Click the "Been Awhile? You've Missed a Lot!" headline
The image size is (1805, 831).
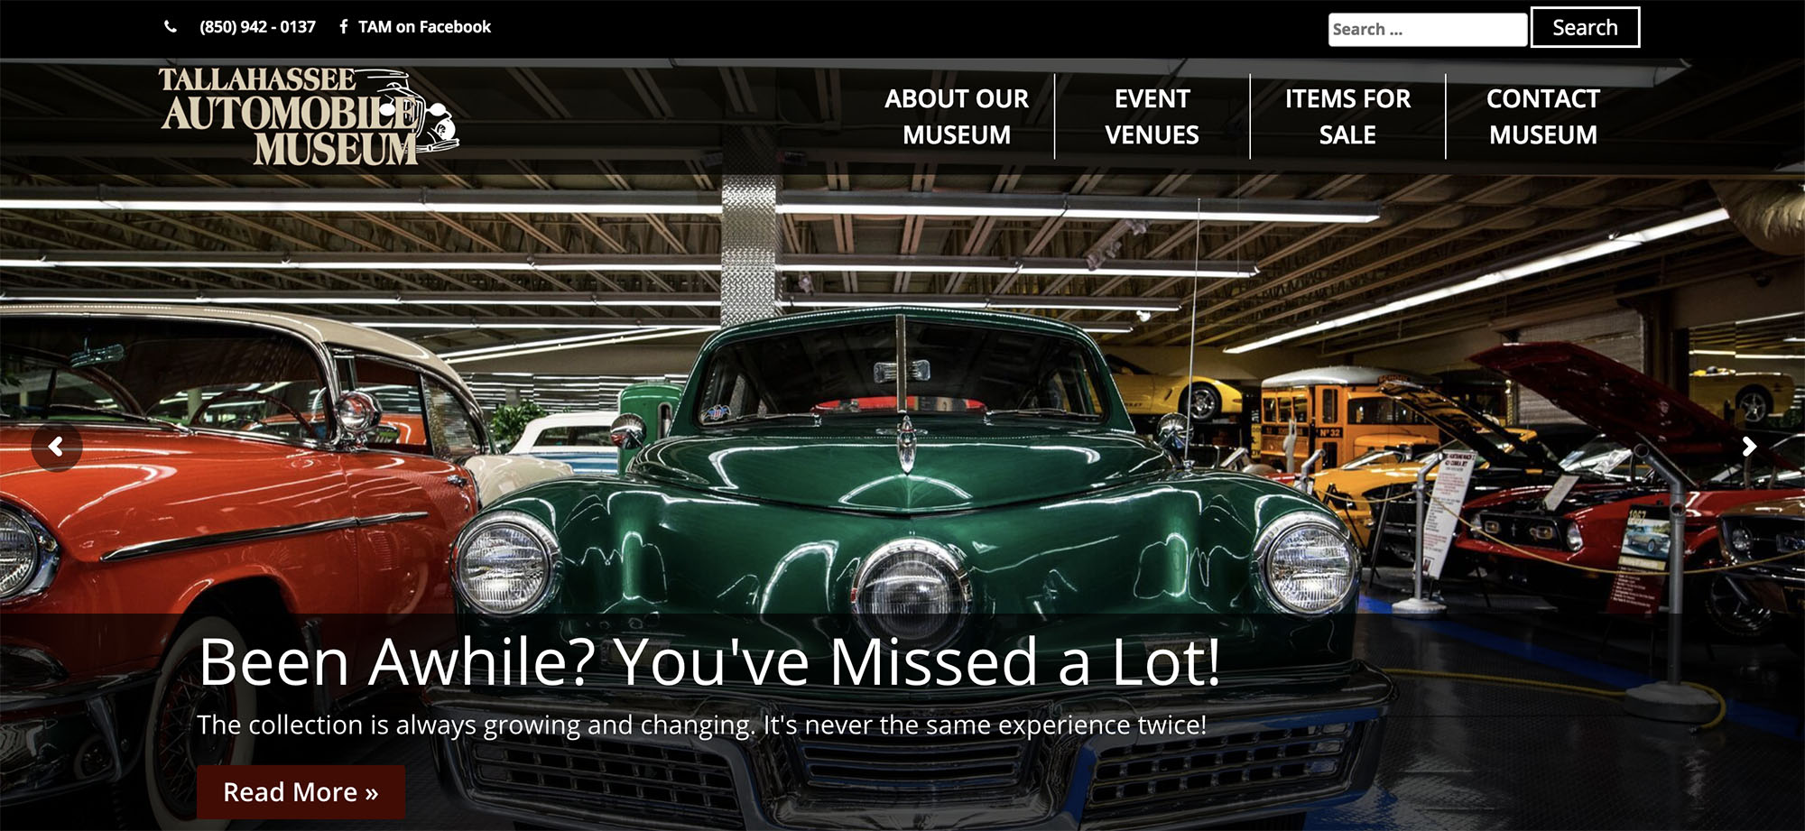point(709,661)
